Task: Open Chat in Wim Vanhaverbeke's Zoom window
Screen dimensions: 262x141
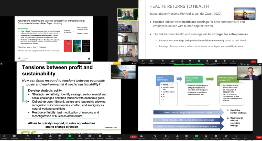Action: pyautogui.click(x=187, y=137)
